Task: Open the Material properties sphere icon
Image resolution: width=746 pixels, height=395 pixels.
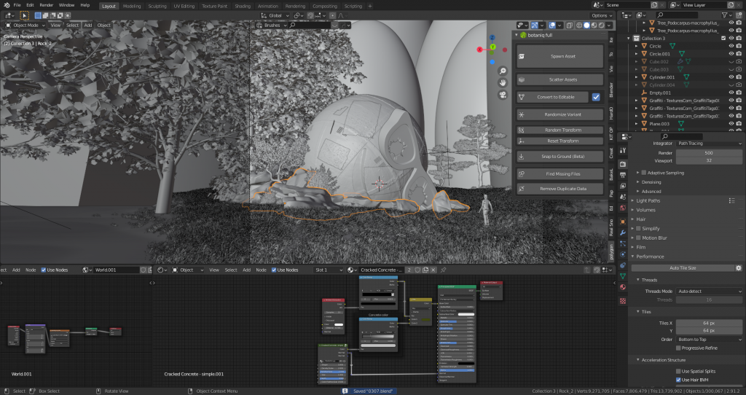Action: coord(623,287)
